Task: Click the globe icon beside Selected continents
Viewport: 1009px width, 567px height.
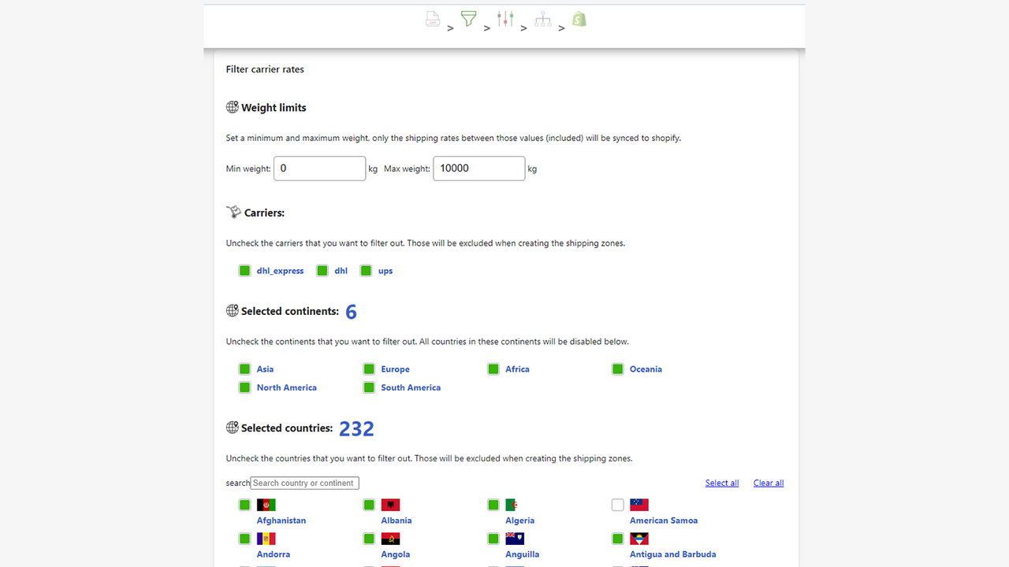Action: click(233, 311)
